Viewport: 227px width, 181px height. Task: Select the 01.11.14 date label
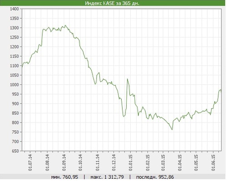click(x=97, y=162)
